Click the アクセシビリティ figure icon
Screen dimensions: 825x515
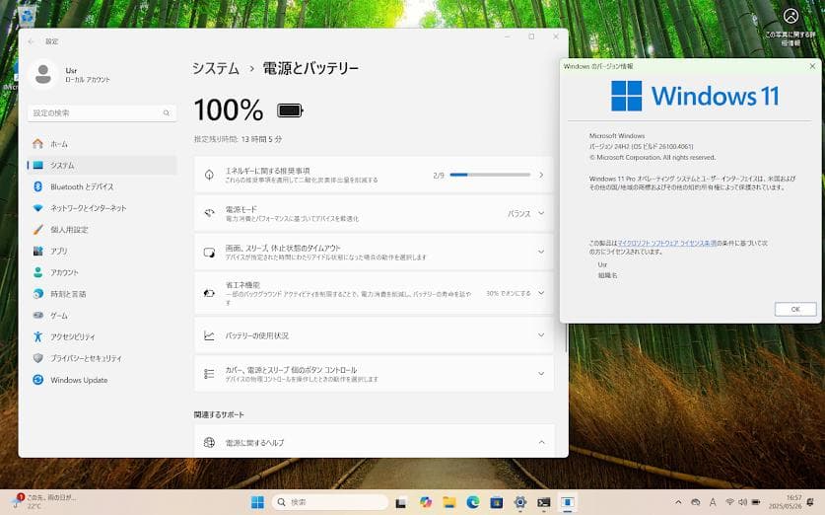click(37, 336)
